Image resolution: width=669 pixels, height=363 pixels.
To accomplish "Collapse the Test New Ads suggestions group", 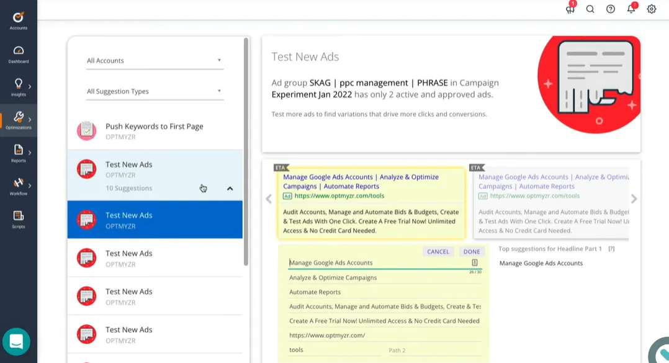I will click(x=230, y=189).
